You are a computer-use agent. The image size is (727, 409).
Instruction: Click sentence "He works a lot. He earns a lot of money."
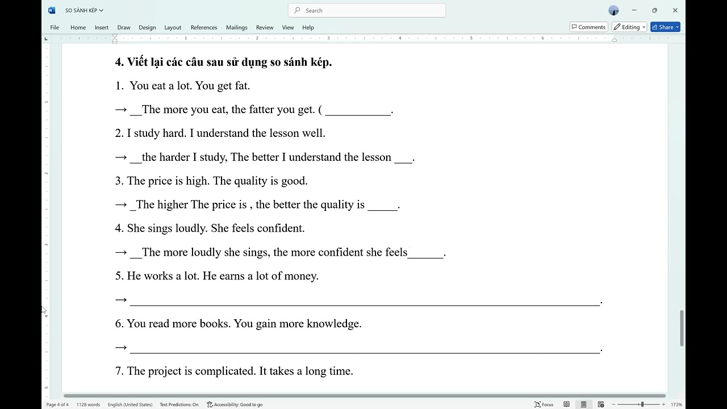click(223, 276)
